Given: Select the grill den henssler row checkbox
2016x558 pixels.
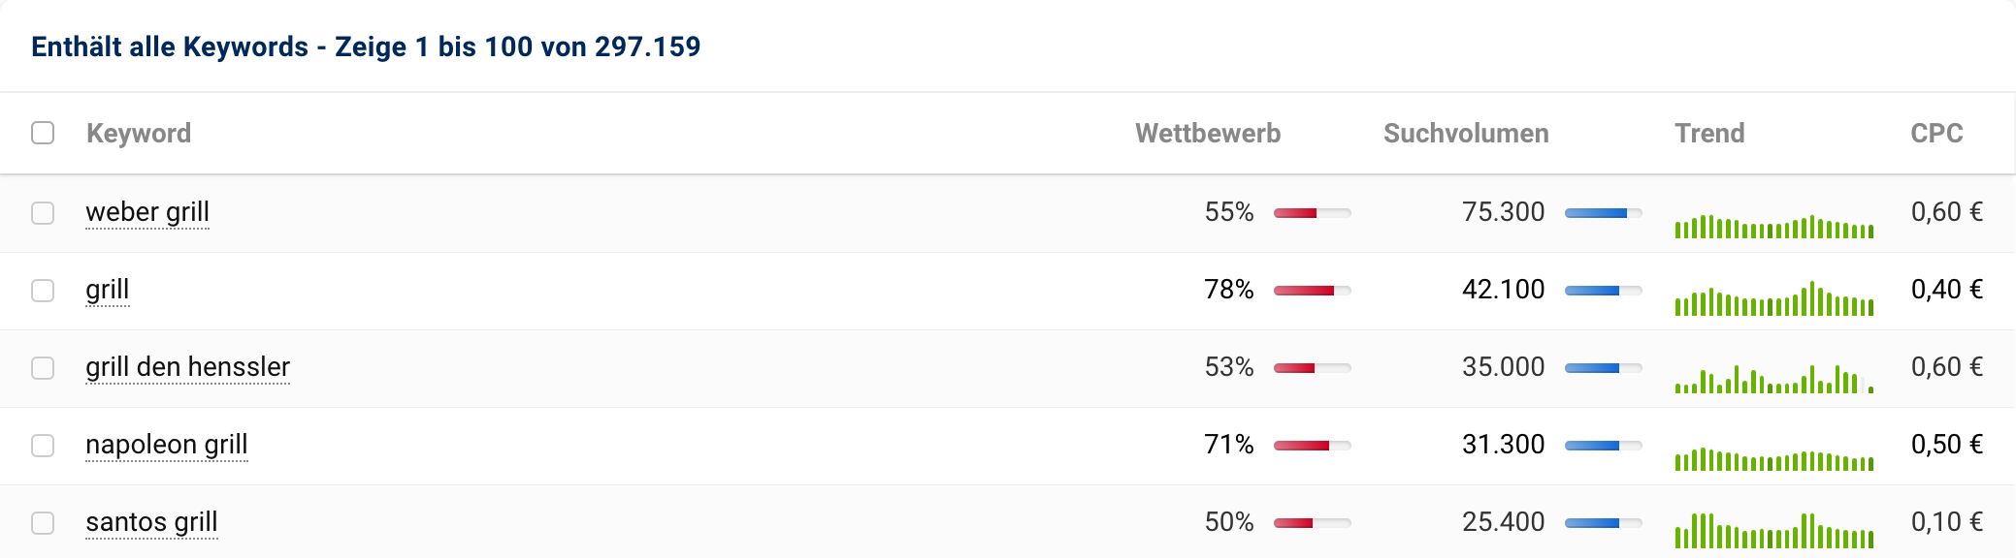Looking at the screenshot, I should [43, 367].
